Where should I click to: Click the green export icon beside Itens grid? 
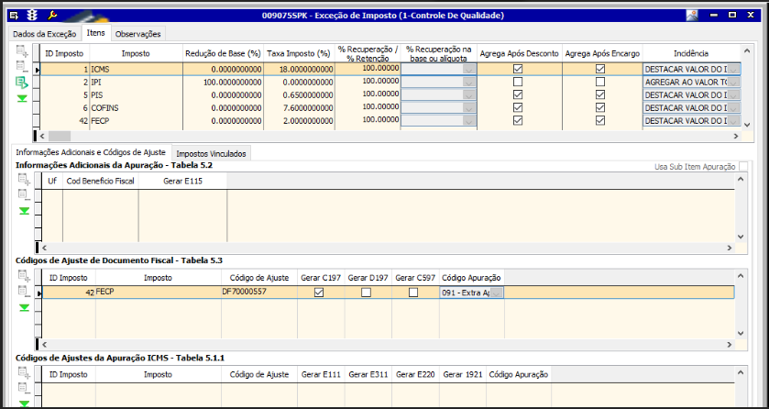22,83
